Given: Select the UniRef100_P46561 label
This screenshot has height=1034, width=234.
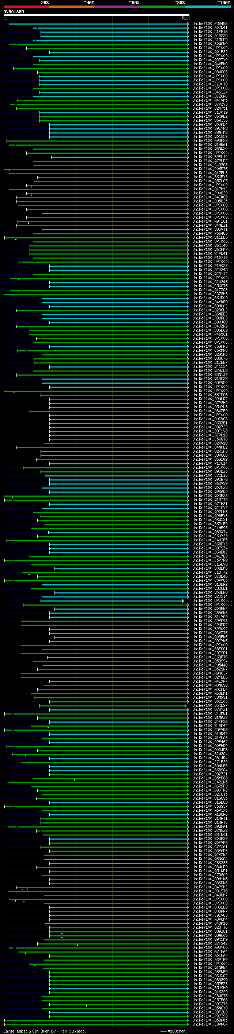Looking at the screenshot, I should pyautogui.click(x=210, y=335).
